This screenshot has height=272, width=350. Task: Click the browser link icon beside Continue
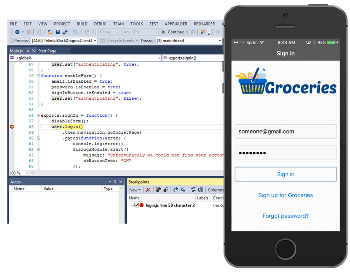pyautogui.click(x=193, y=32)
